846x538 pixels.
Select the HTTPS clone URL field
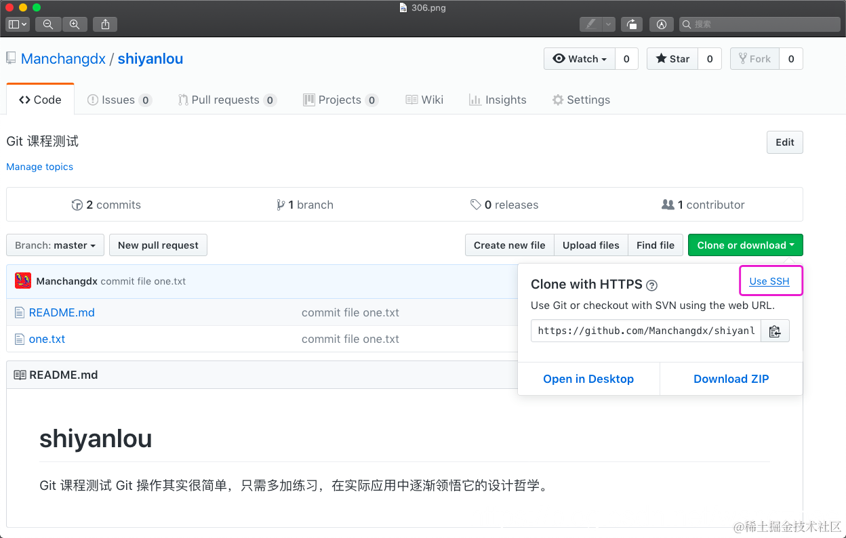tap(646, 331)
